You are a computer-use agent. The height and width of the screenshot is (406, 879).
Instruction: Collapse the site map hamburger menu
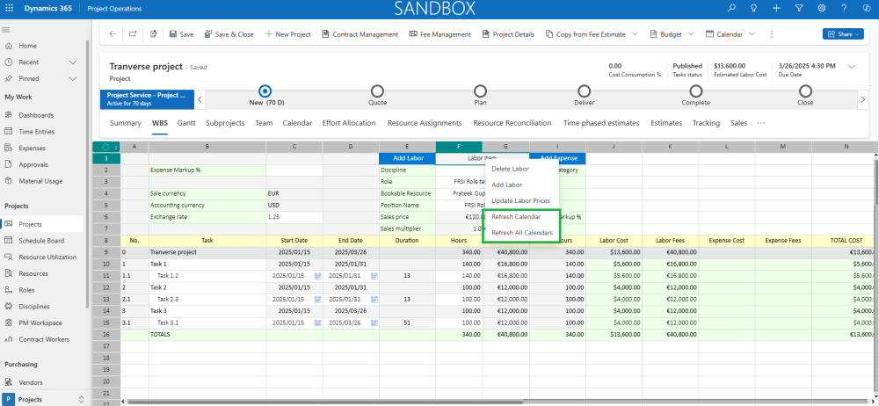[5, 29]
